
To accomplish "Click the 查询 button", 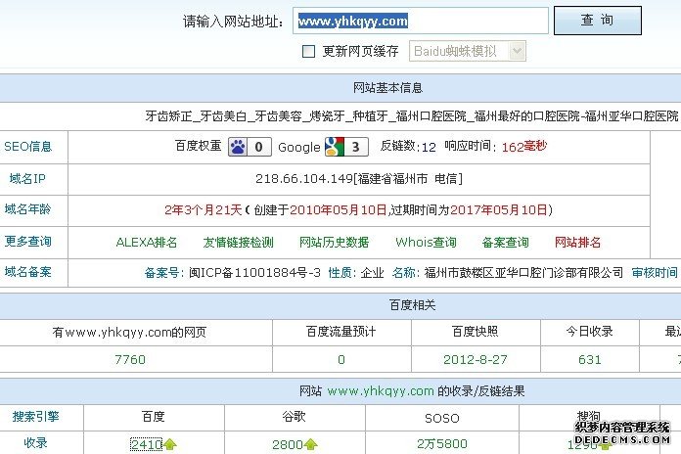I will 598,21.
